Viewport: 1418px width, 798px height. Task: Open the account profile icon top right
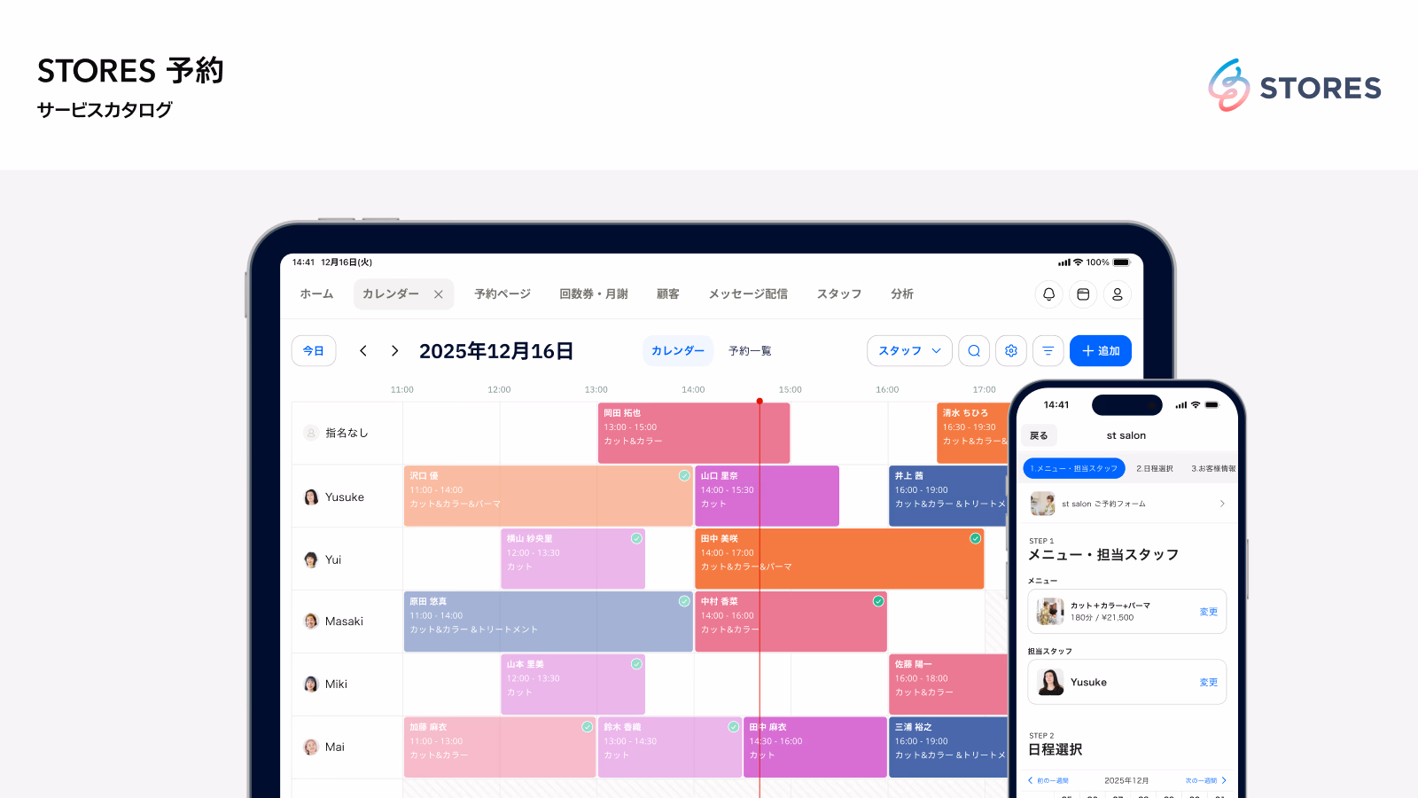point(1118,293)
